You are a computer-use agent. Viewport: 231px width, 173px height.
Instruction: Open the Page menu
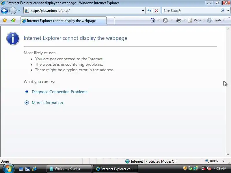tap(197, 20)
